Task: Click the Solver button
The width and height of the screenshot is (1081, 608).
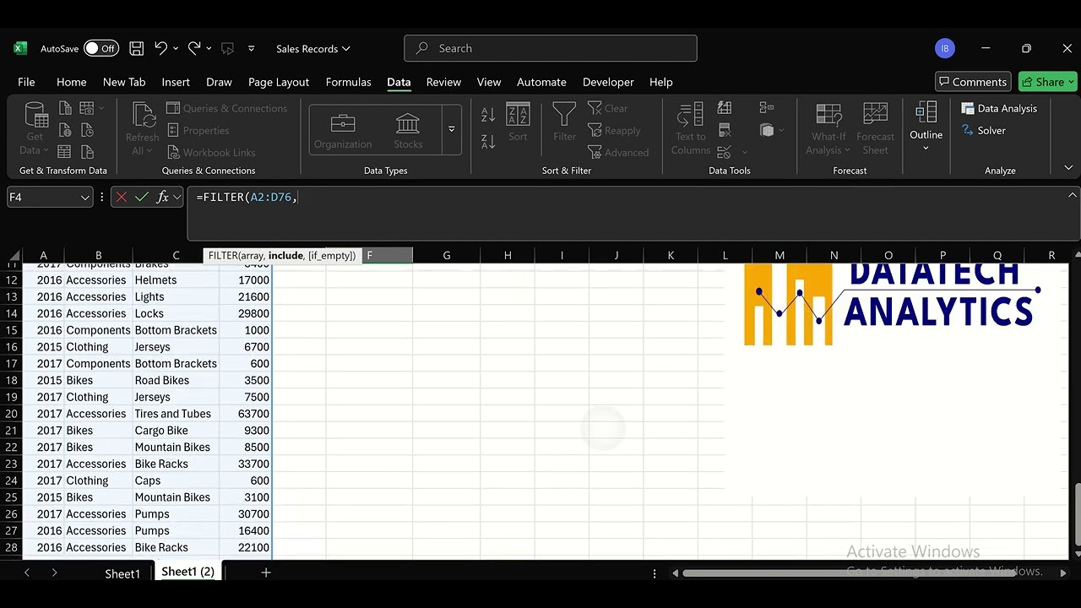Action: 983,130
